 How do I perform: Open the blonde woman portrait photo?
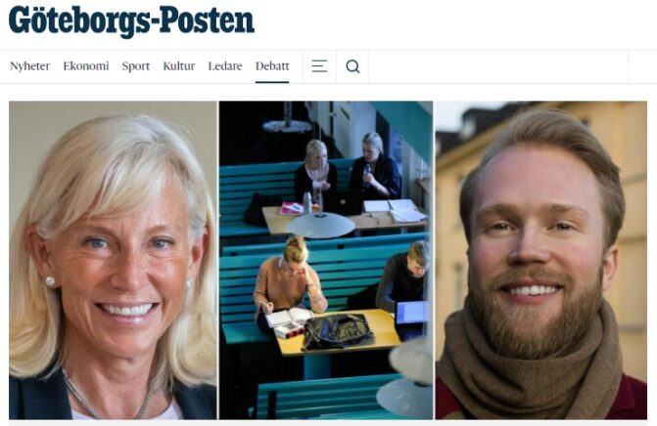(113, 260)
